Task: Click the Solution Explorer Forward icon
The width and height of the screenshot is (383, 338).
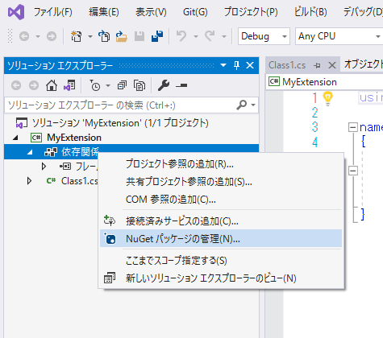Action: coord(34,85)
